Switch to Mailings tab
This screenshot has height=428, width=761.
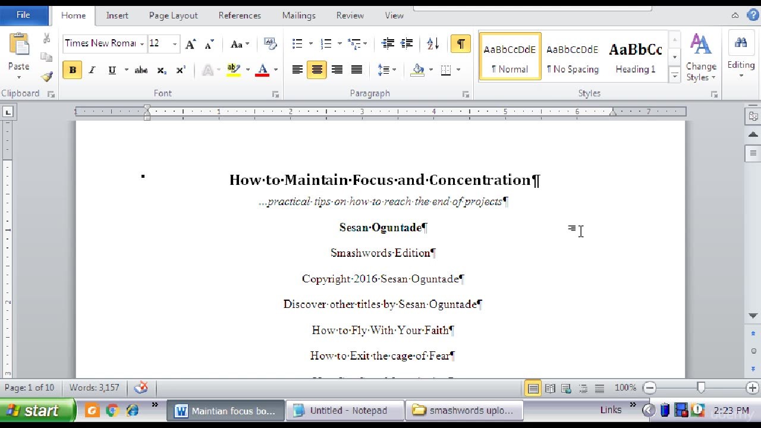[x=298, y=15]
